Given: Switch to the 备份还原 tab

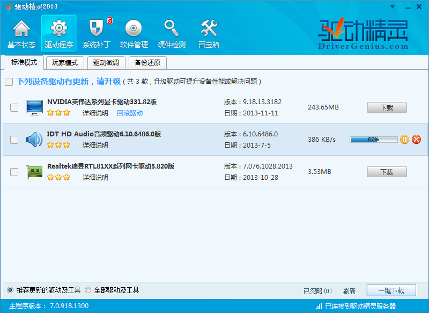Looking at the screenshot, I should click(147, 63).
